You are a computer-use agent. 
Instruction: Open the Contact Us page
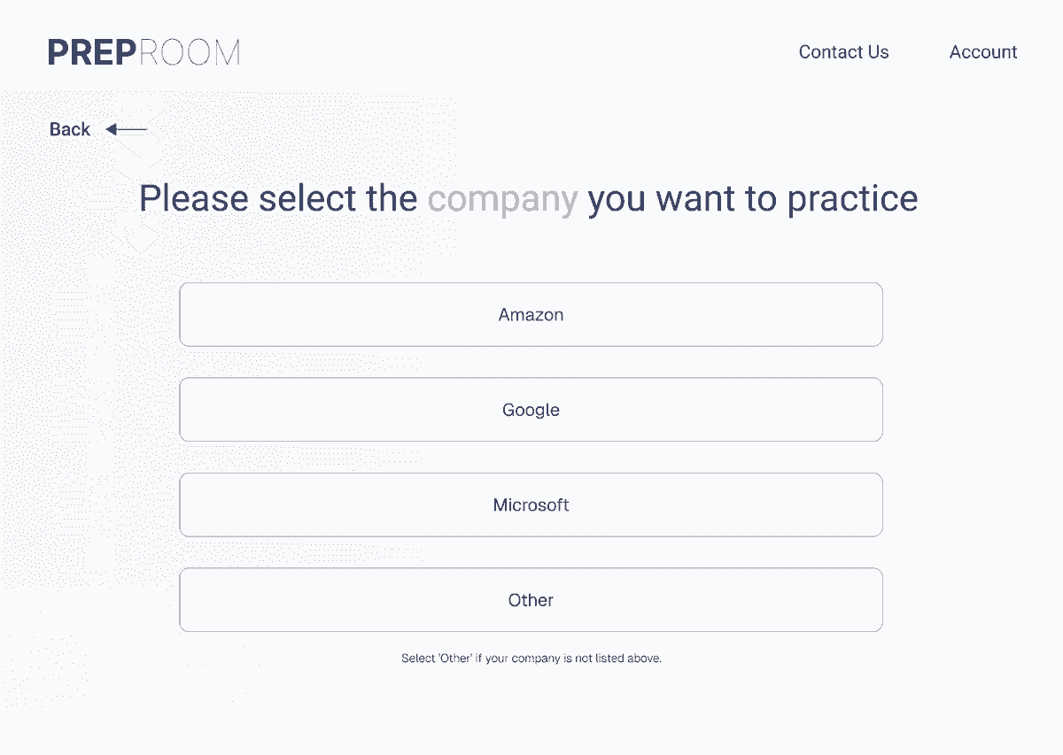tap(843, 52)
